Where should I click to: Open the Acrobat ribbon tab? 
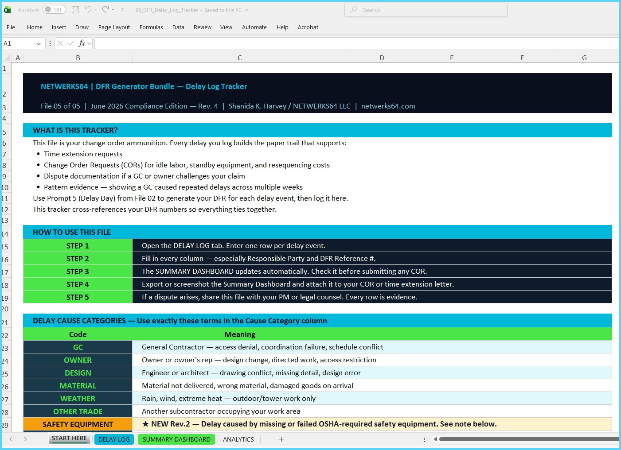[308, 27]
